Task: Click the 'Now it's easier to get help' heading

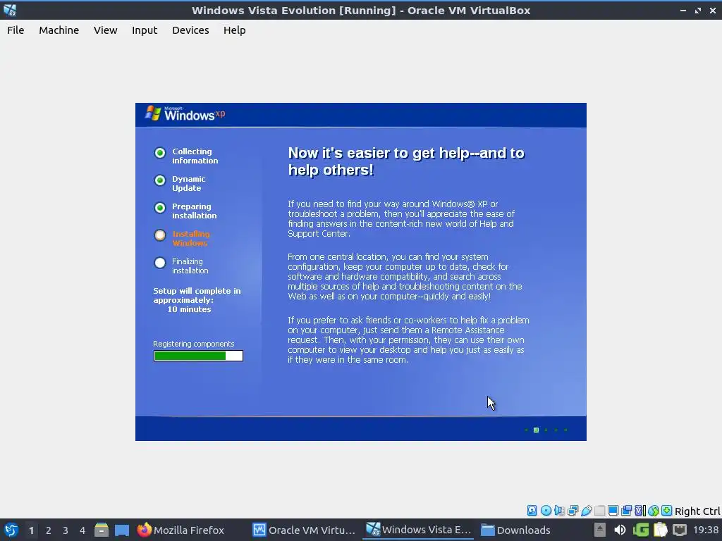Action: 406,161
